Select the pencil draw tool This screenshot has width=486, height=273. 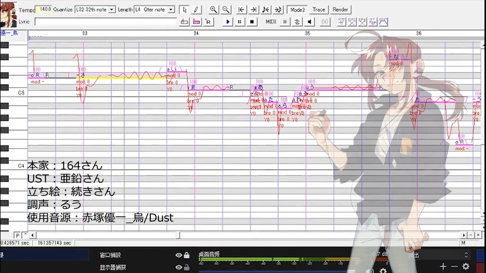196,10
